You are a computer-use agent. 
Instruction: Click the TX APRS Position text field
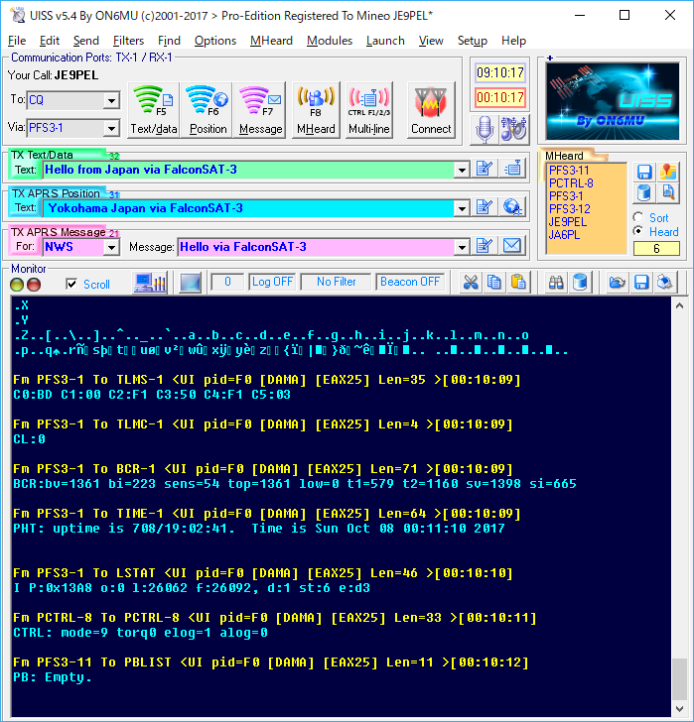click(x=248, y=208)
